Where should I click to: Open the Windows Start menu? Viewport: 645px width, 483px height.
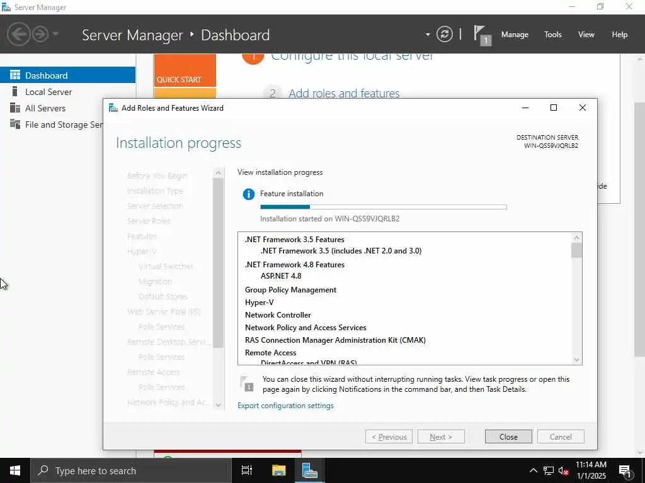(15, 470)
